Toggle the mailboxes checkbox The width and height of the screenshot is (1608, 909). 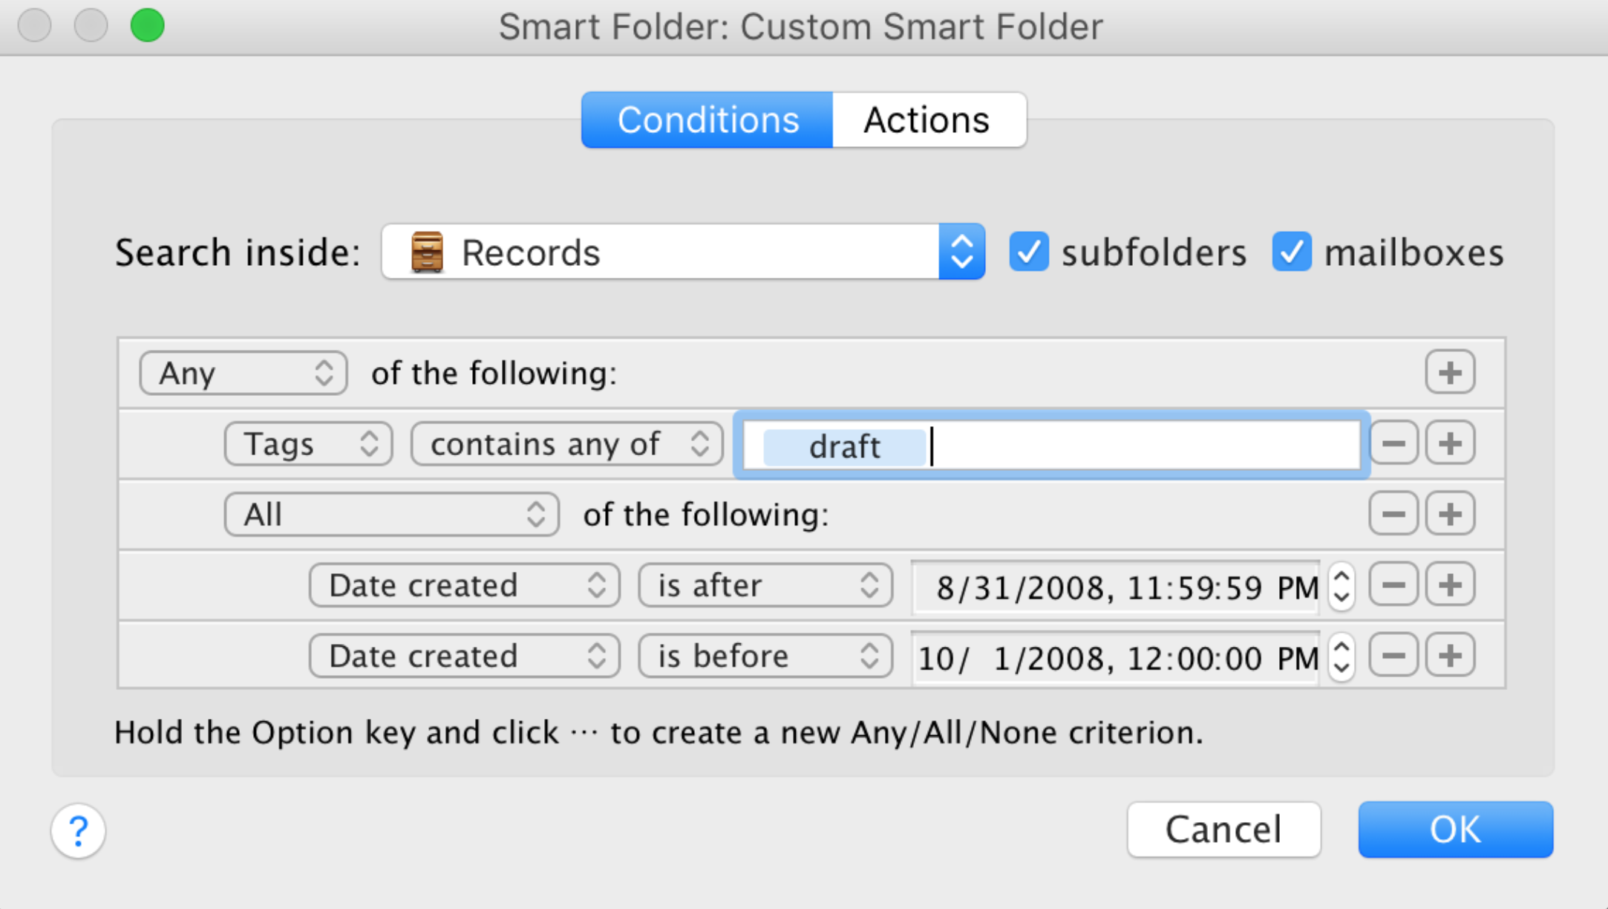coord(1292,252)
